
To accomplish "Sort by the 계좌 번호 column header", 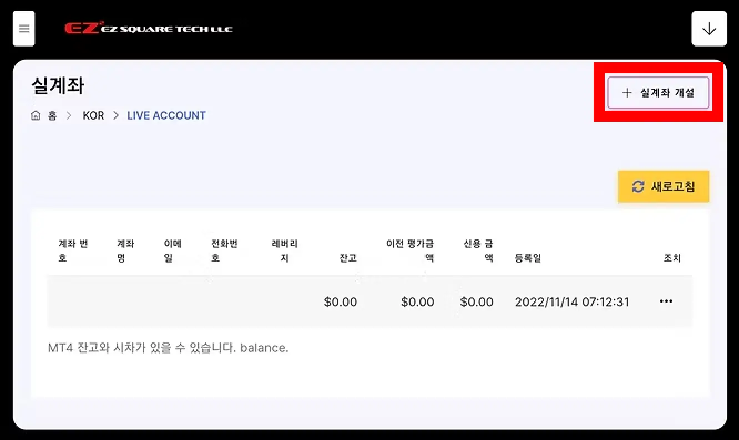I will tap(73, 251).
